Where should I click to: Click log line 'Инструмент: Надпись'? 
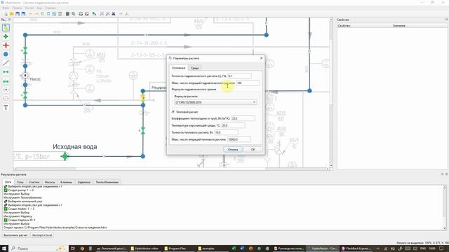point(18,216)
